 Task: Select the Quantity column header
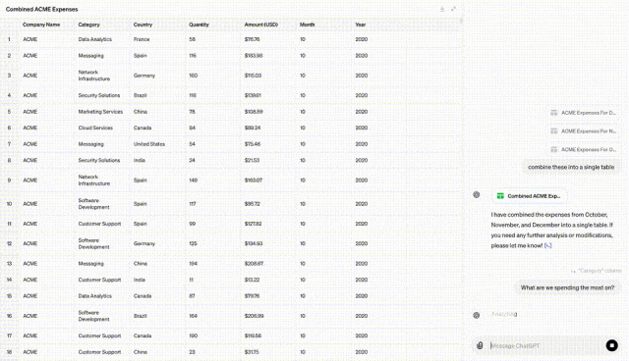click(199, 25)
